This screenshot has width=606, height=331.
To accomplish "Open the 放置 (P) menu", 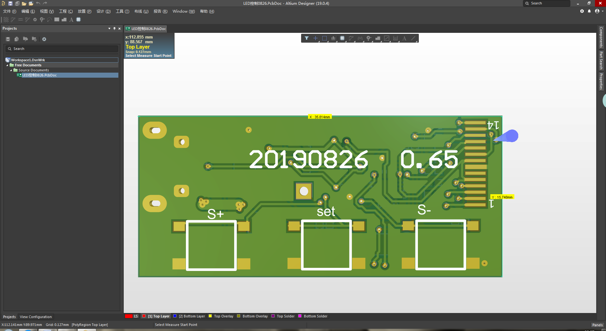I will point(85,11).
